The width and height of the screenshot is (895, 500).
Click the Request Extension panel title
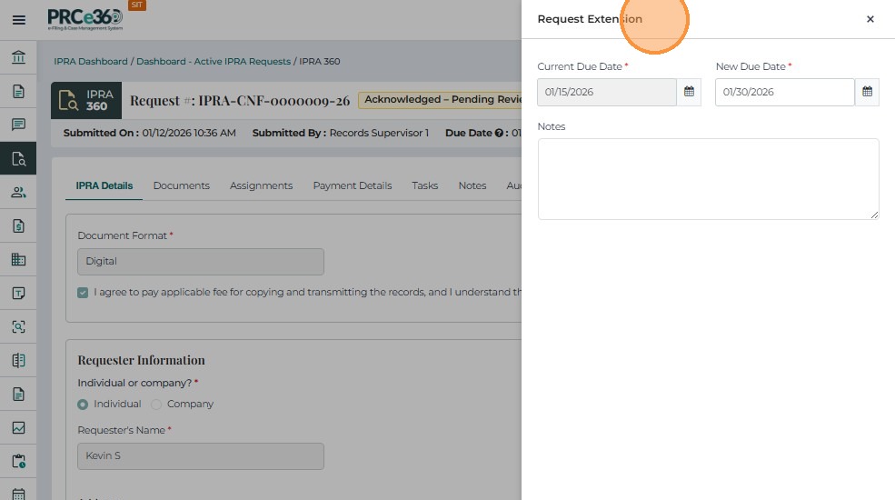pyautogui.click(x=590, y=19)
